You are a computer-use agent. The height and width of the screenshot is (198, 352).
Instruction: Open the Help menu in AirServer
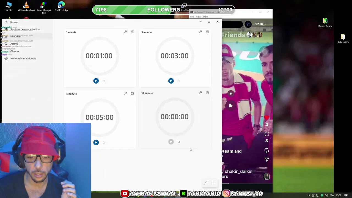coord(205,17)
